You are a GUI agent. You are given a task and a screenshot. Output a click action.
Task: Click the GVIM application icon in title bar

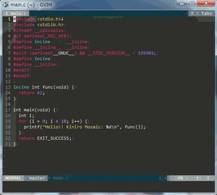pyautogui.click(x=6, y=5)
